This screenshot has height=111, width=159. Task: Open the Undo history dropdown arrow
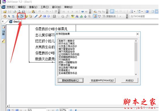coord(43,12)
